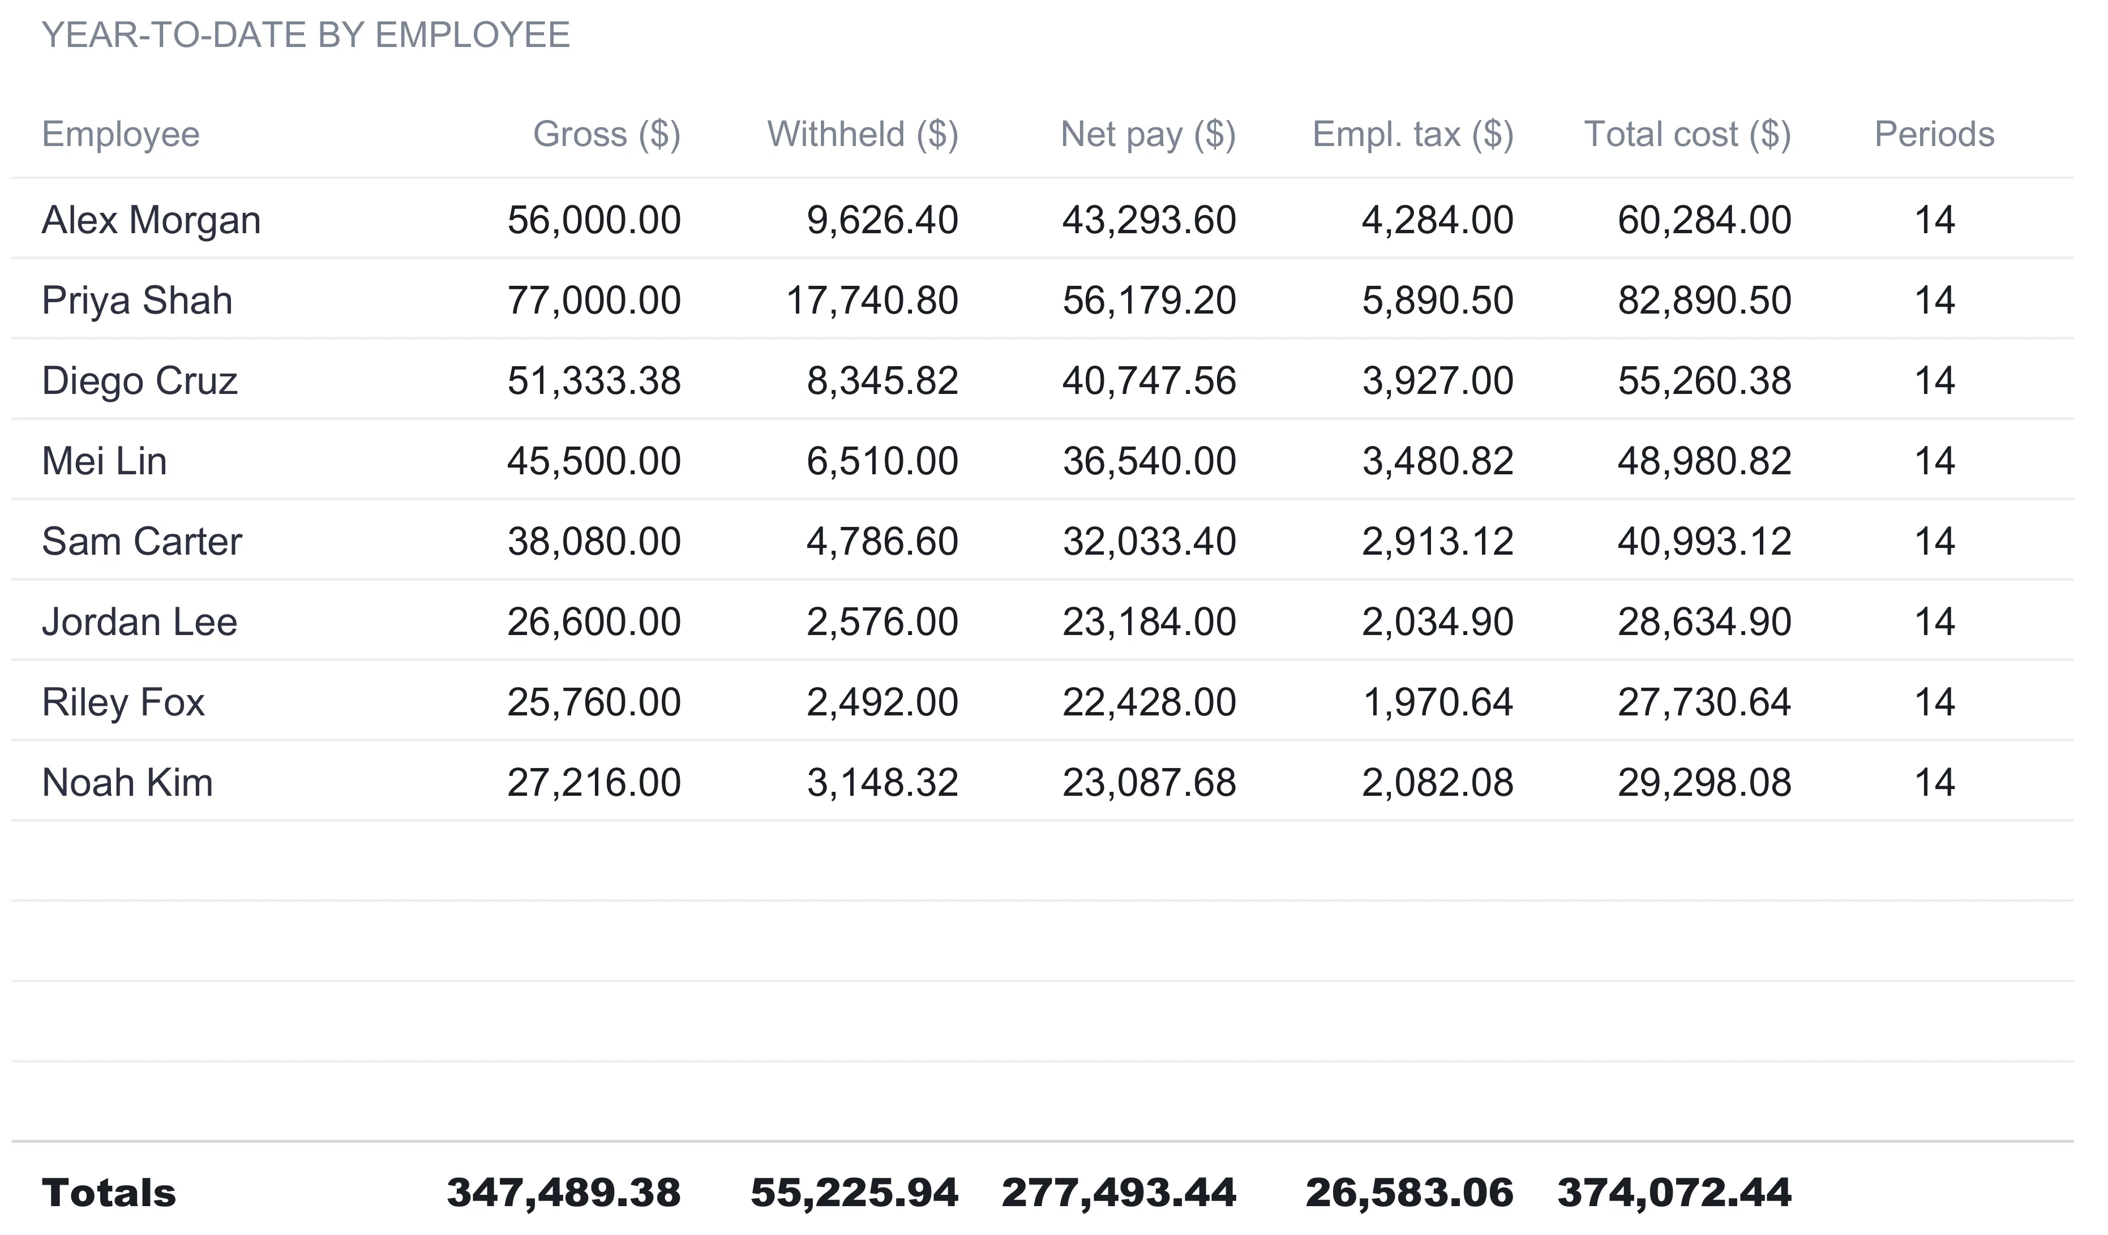Click the Empl. tax ($) column header

(x=1413, y=135)
